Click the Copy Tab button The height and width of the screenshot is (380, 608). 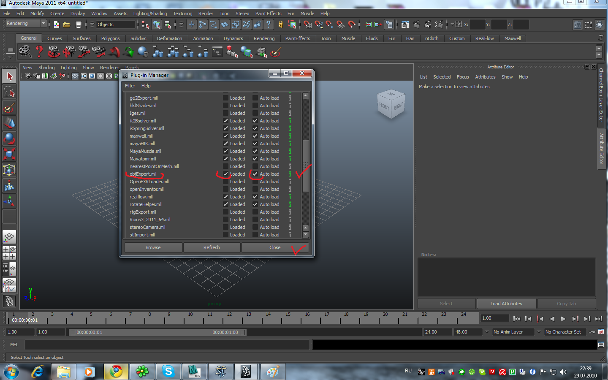566,304
